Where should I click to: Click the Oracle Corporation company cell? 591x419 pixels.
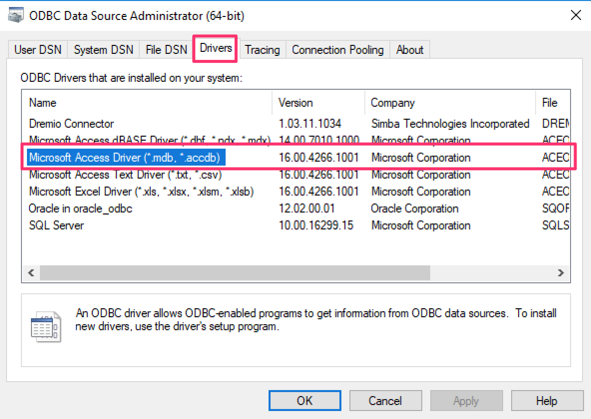point(415,209)
